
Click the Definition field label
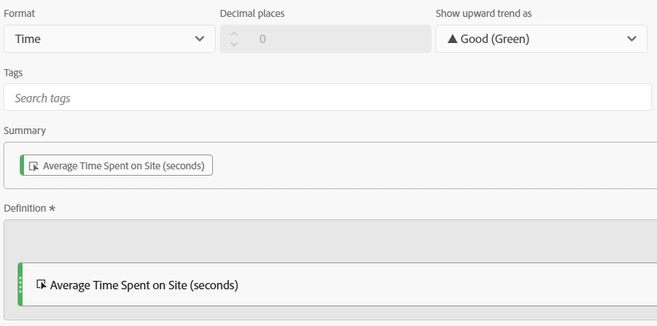click(25, 208)
